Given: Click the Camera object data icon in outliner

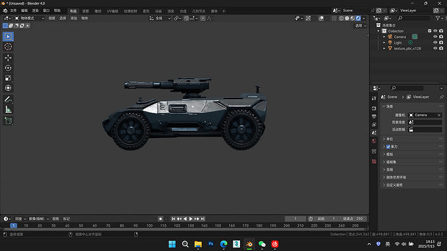Looking at the screenshot, I should pos(415,37).
